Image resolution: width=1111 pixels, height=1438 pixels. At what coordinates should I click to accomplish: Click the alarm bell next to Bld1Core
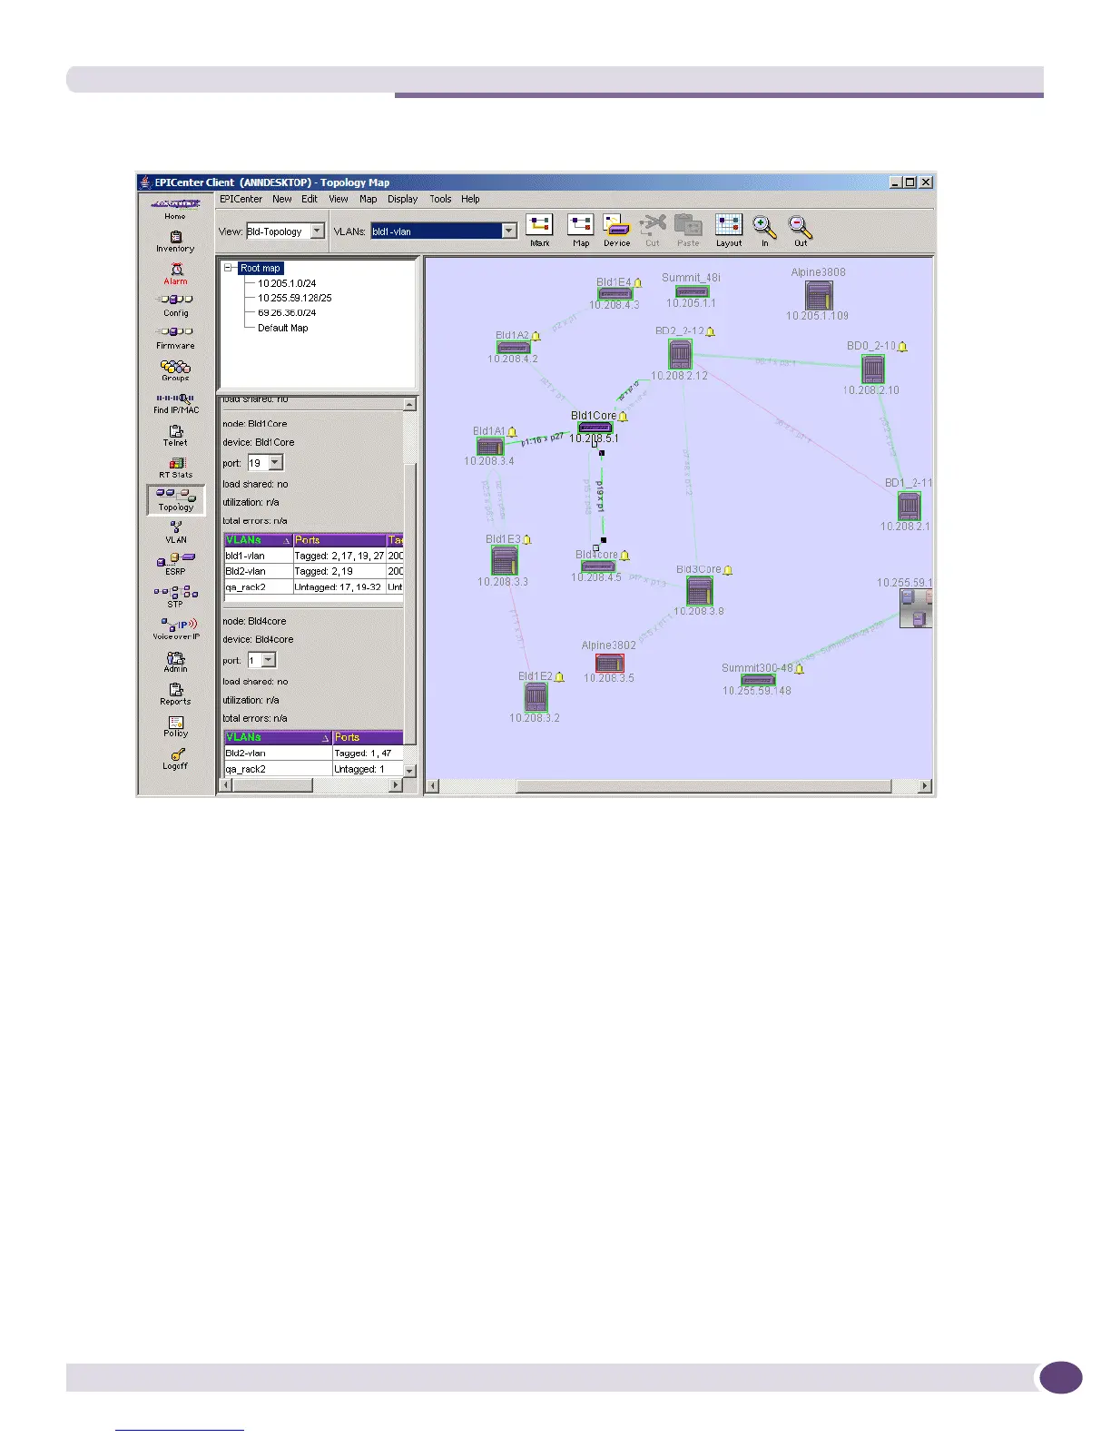624,417
